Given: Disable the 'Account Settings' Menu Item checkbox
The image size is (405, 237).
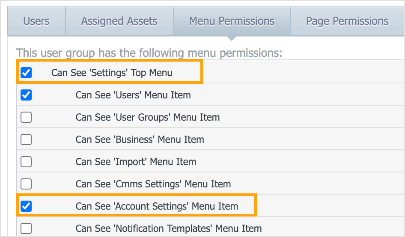Looking at the screenshot, I should [x=27, y=206].
